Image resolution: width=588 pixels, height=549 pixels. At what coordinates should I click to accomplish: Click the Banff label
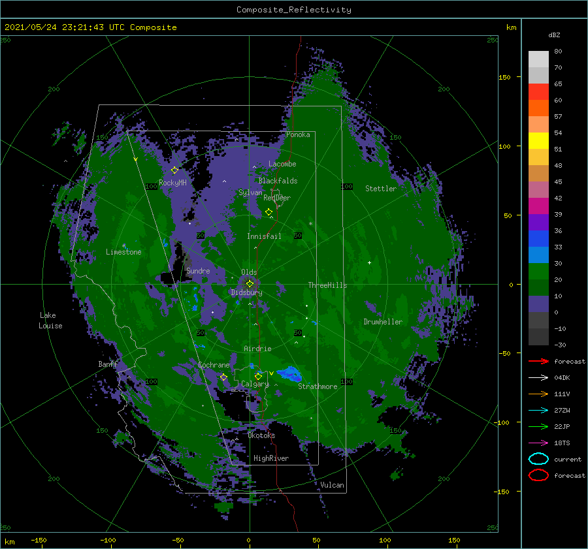tap(108, 364)
